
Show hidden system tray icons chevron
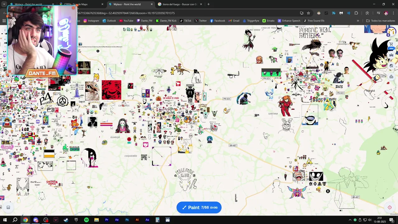[350, 220]
